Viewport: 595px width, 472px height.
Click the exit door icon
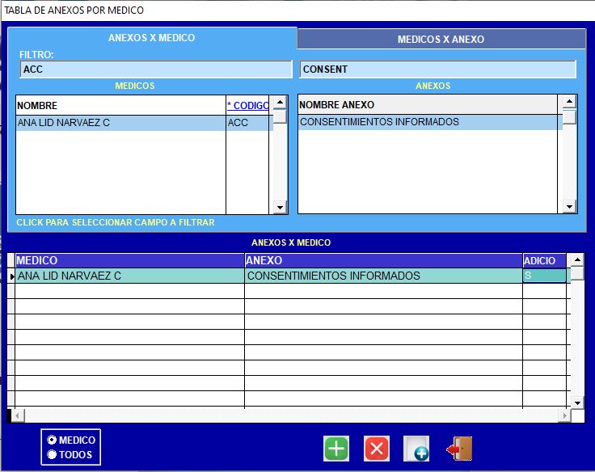coord(459,449)
